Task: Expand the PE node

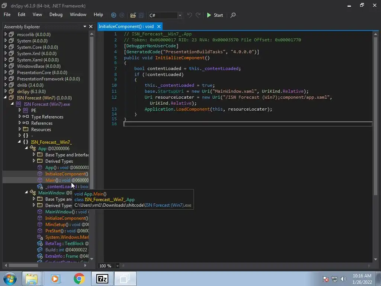Action: (x=20, y=110)
